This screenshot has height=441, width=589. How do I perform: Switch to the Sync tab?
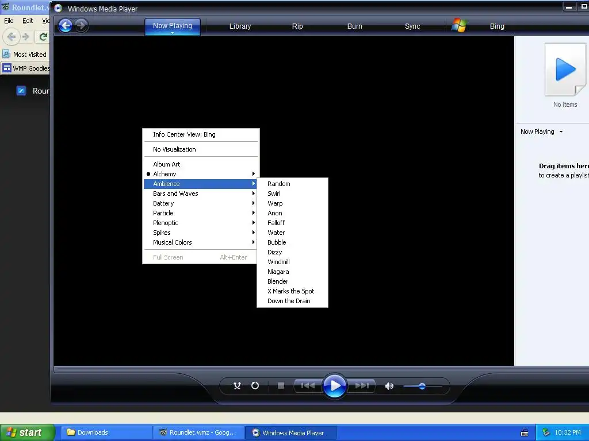(412, 26)
